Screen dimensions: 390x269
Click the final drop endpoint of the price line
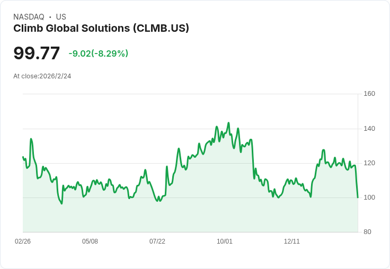[358, 198]
